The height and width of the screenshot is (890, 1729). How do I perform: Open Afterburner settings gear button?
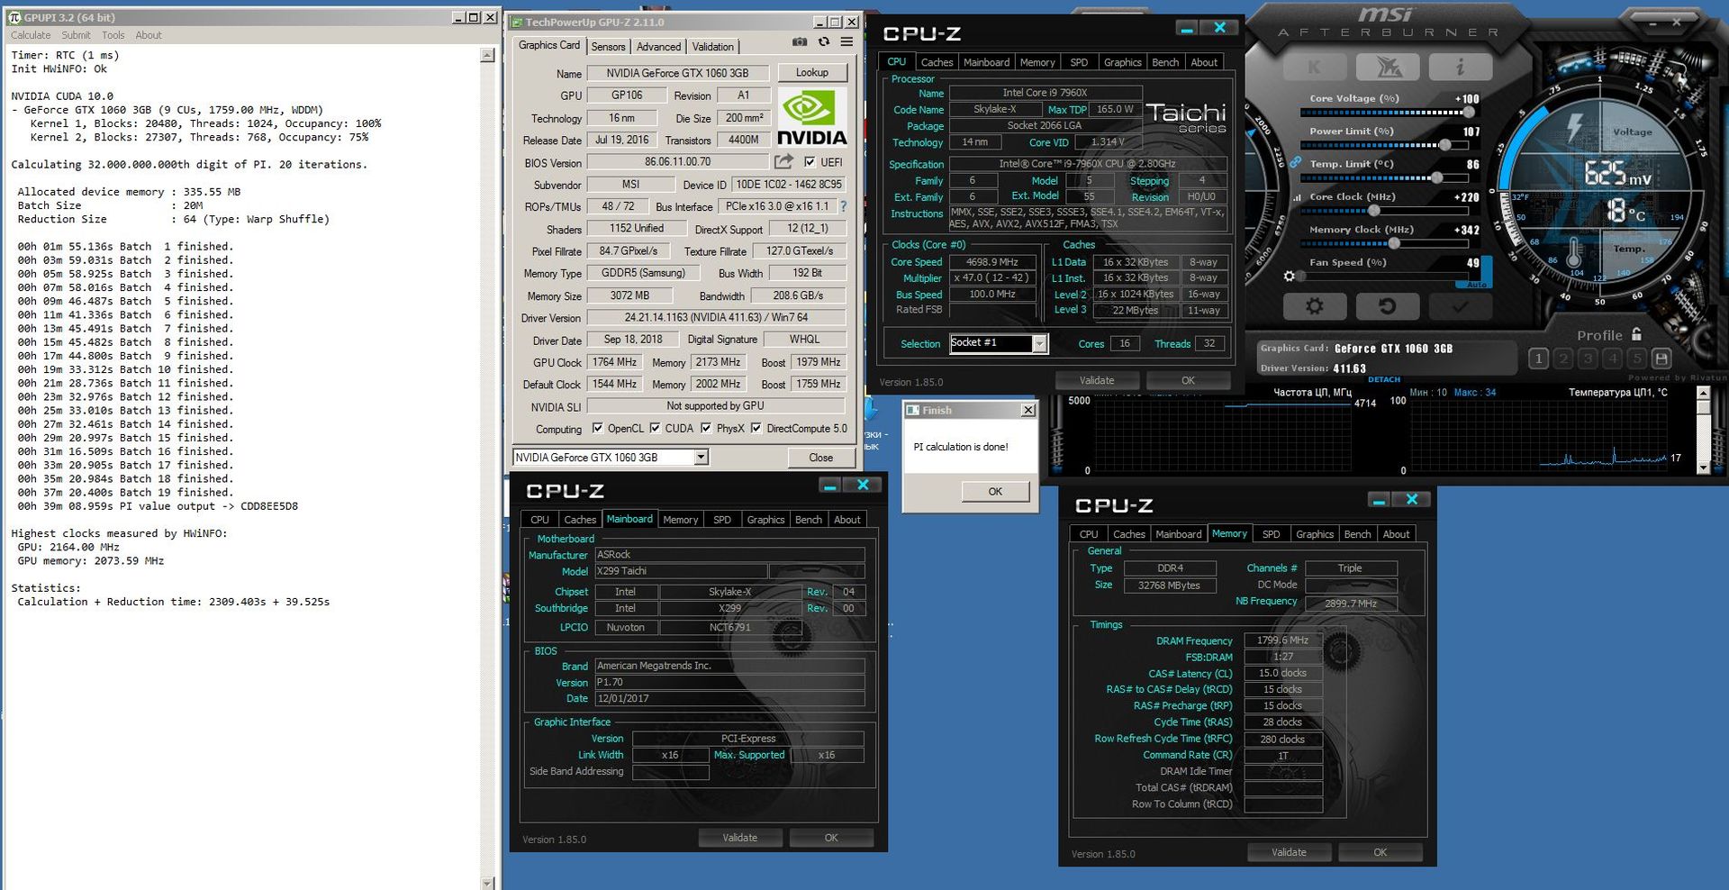pyautogui.click(x=1314, y=306)
